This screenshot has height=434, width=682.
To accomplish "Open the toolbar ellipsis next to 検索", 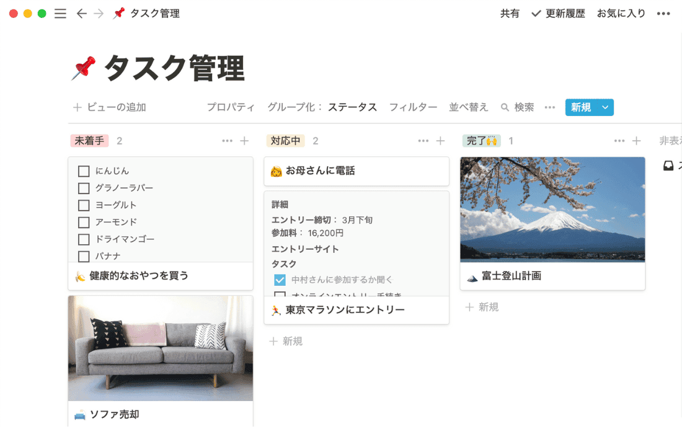I will pyautogui.click(x=550, y=107).
